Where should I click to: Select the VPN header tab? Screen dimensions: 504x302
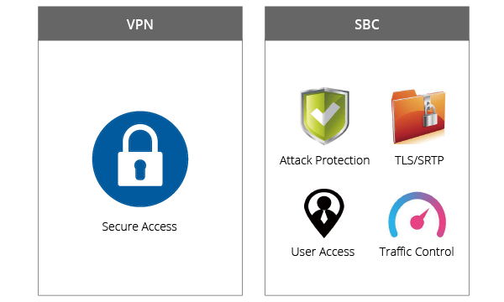tap(140, 23)
